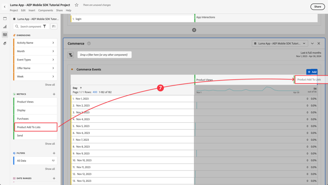This screenshot has width=328, height=185.
Task: Sort the Day column with the arrow
Action: point(81,88)
